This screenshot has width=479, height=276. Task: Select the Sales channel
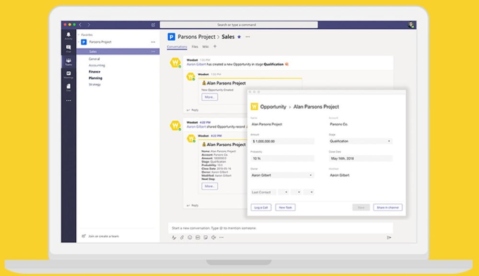pos(118,52)
